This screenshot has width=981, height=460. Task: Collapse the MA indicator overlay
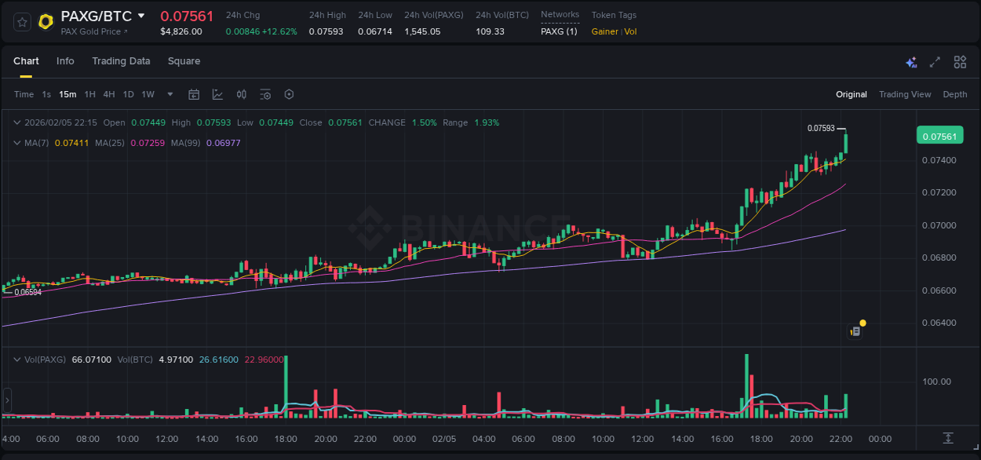(17, 143)
